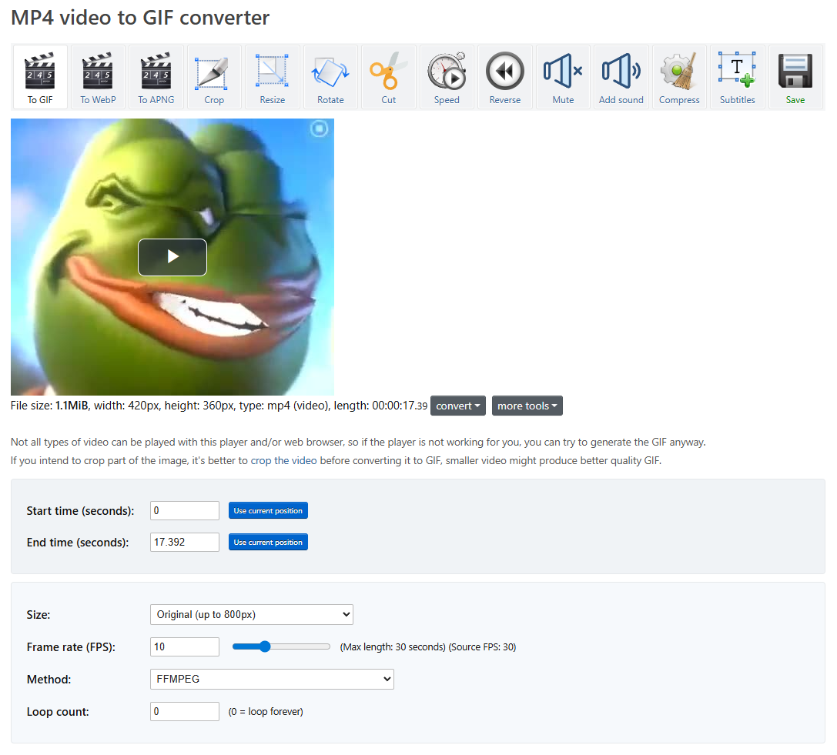The height and width of the screenshot is (755, 837).
Task: Open the Size dropdown list
Action: click(251, 614)
